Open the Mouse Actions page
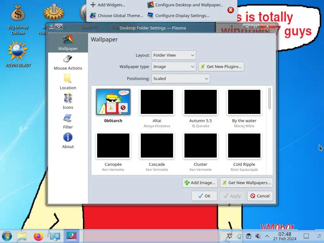The height and width of the screenshot is (243, 324). pyautogui.click(x=68, y=63)
